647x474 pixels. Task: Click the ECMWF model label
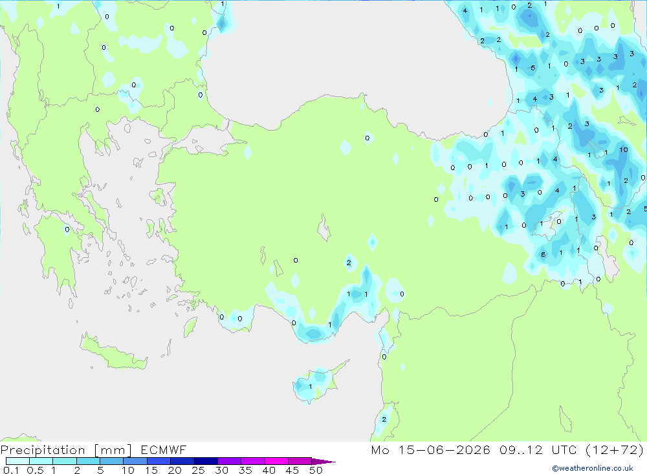(x=164, y=449)
